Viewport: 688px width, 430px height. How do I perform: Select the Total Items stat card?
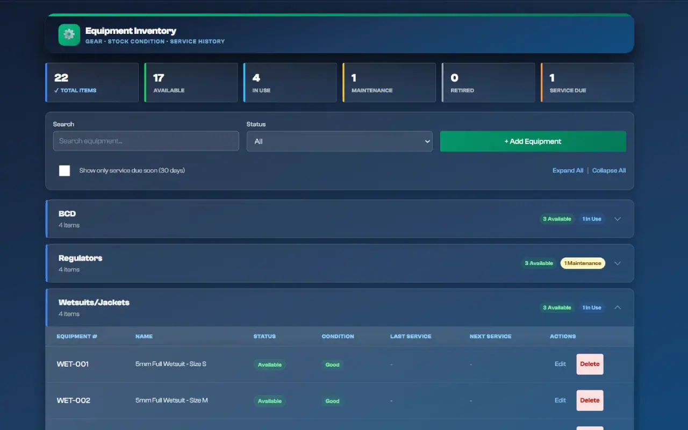click(x=92, y=82)
